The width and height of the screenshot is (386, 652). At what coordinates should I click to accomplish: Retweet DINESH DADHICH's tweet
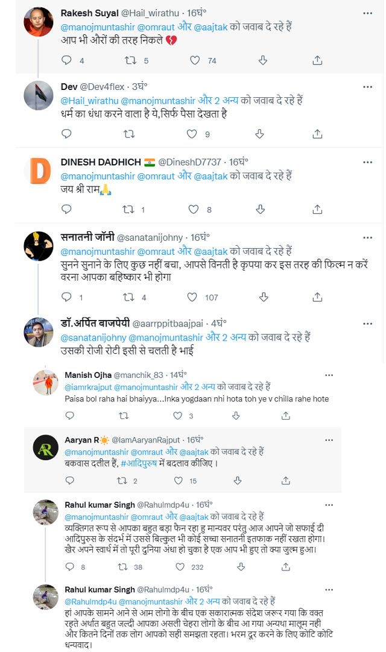click(128, 209)
